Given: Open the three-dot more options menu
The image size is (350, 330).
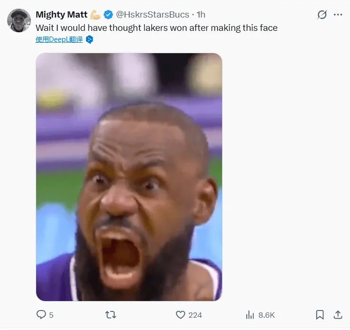Looking at the screenshot, I should click(338, 15).
